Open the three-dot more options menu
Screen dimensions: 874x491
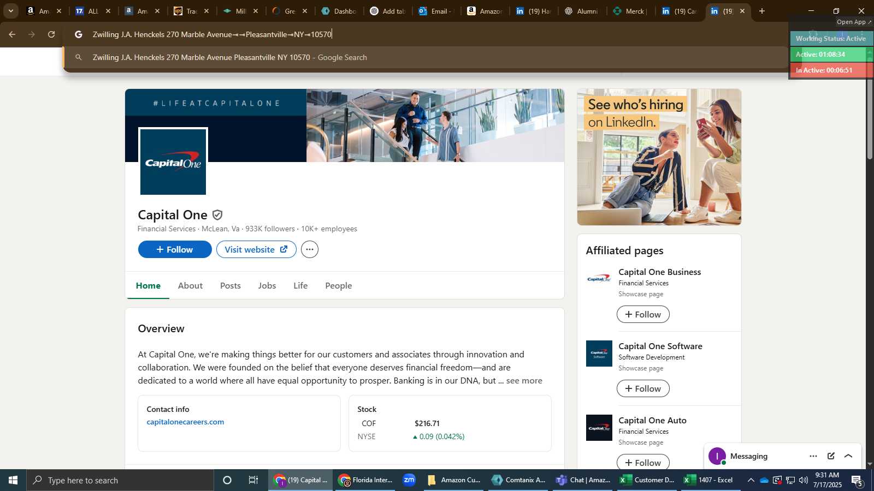pos(310,249)
